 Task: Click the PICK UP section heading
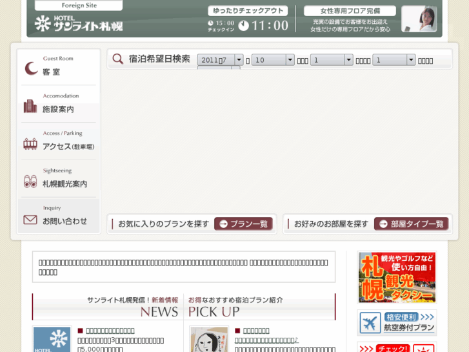click(214, 312)
